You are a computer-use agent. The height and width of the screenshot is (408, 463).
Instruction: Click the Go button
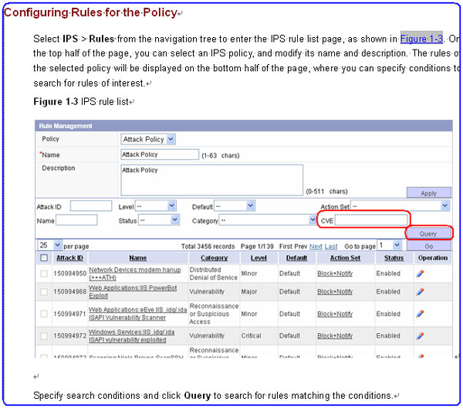pyautogui.click(x=429, y=246)
